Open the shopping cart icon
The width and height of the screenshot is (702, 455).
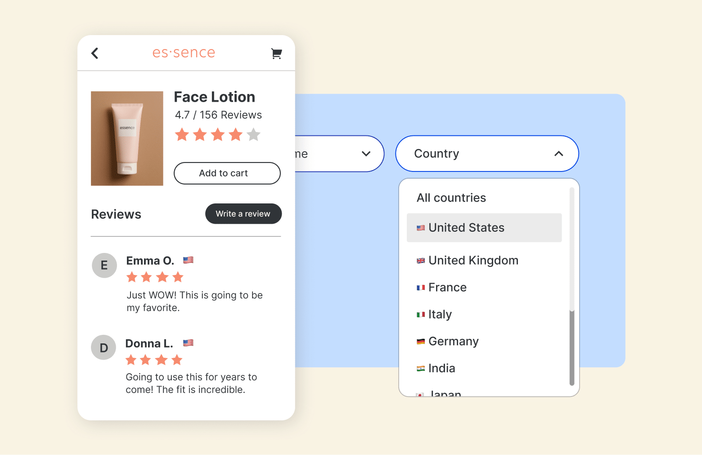tap(276, 54)
